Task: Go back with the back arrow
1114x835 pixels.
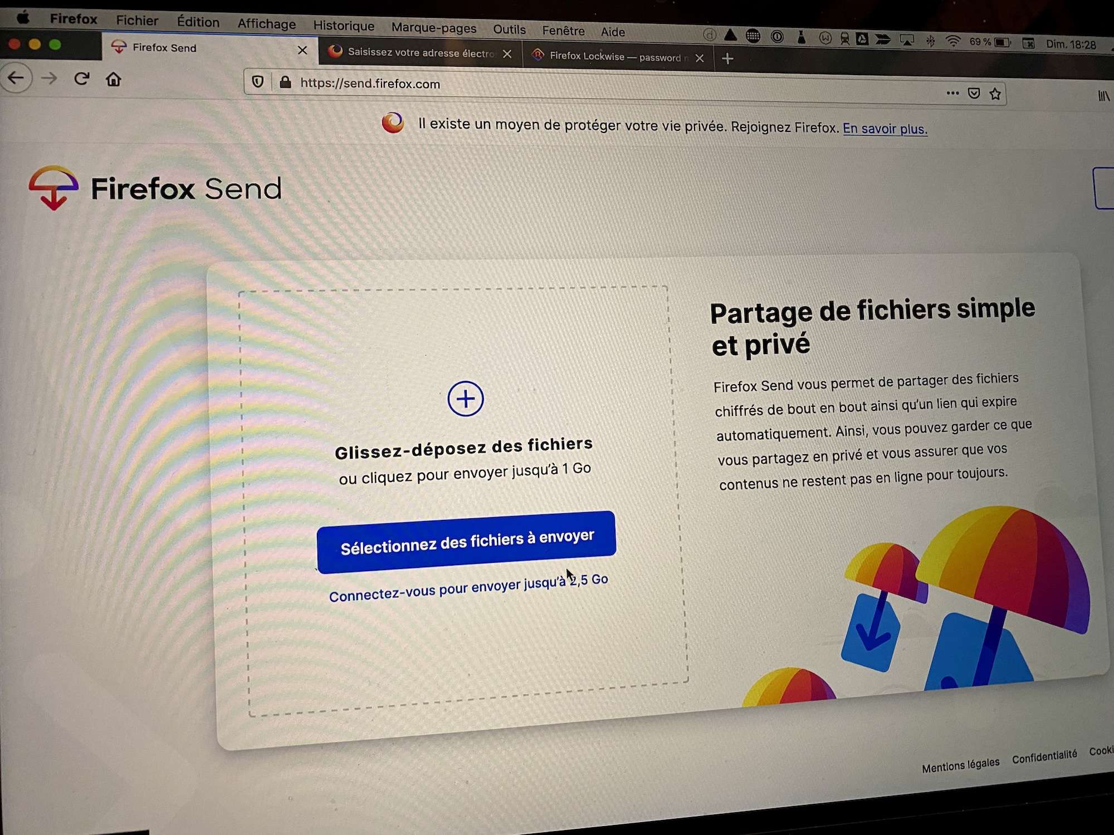Action: pyautogui.click(x=16, y=77)
